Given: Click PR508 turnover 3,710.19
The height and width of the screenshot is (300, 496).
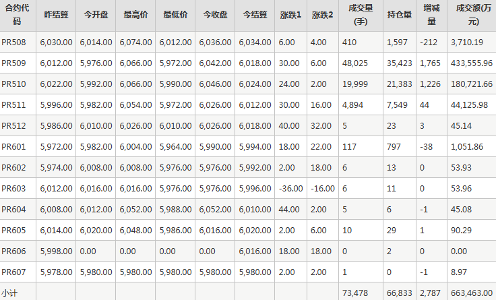Looking at the screenshot, I should (467, 42).
